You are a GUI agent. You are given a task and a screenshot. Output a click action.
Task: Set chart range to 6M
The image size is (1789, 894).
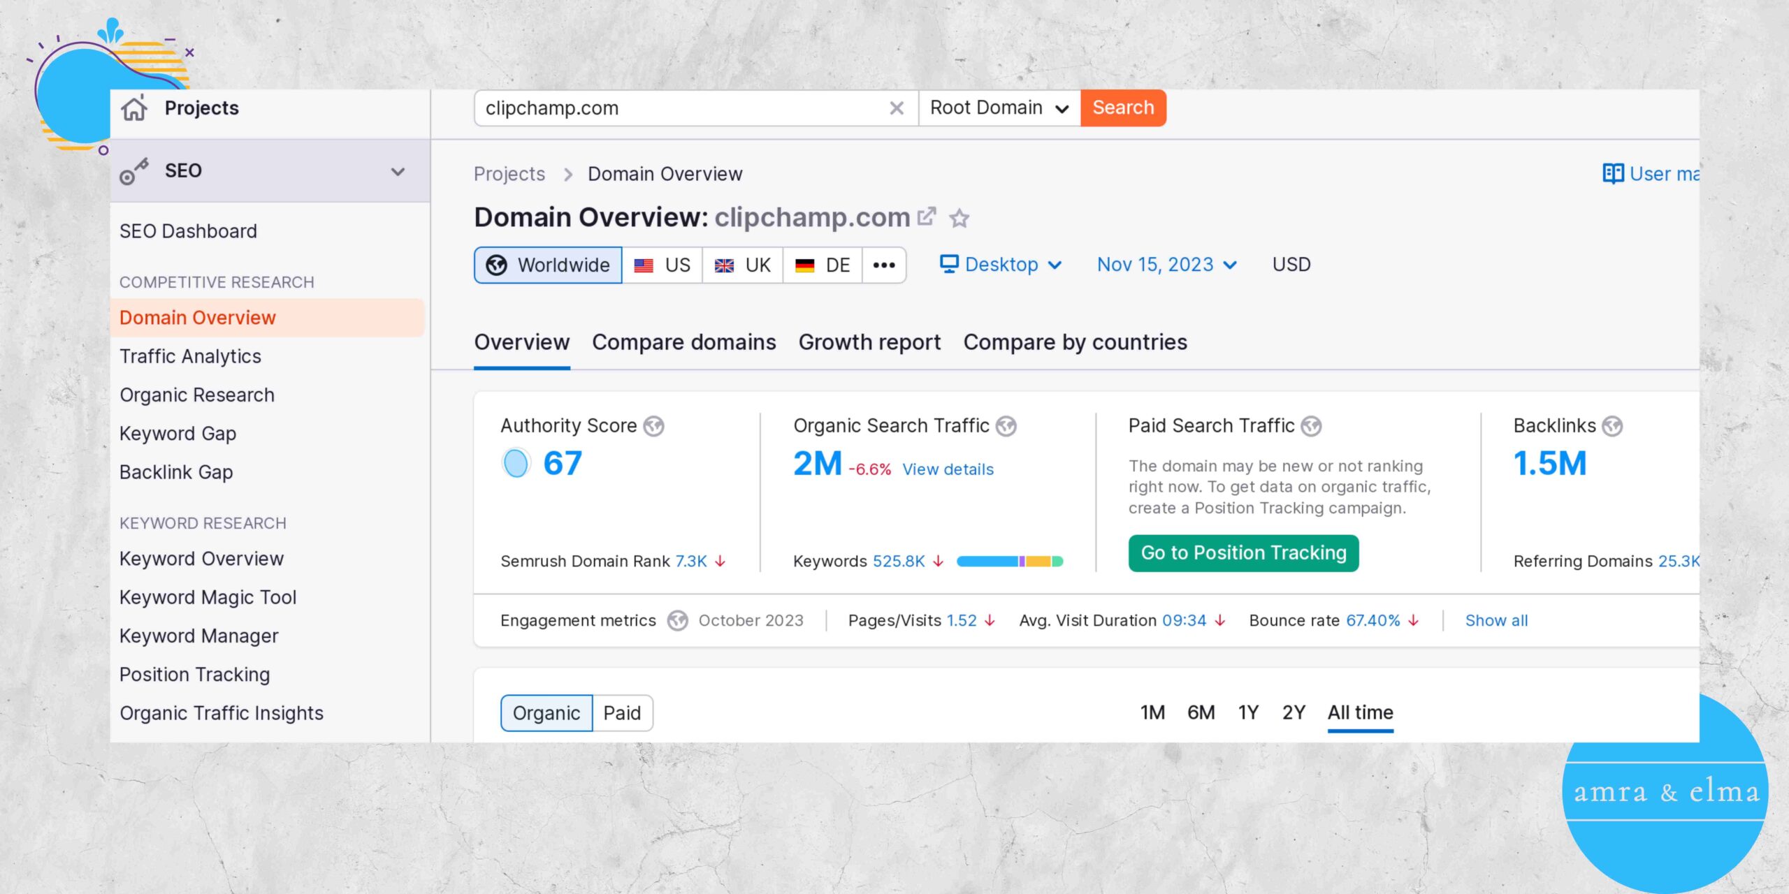tap(1201, 712)
